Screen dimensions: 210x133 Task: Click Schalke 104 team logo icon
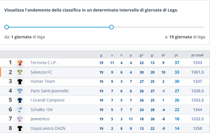20,110
